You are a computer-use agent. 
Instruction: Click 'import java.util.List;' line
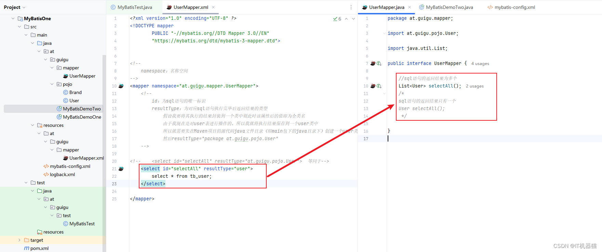click(418, 48)
